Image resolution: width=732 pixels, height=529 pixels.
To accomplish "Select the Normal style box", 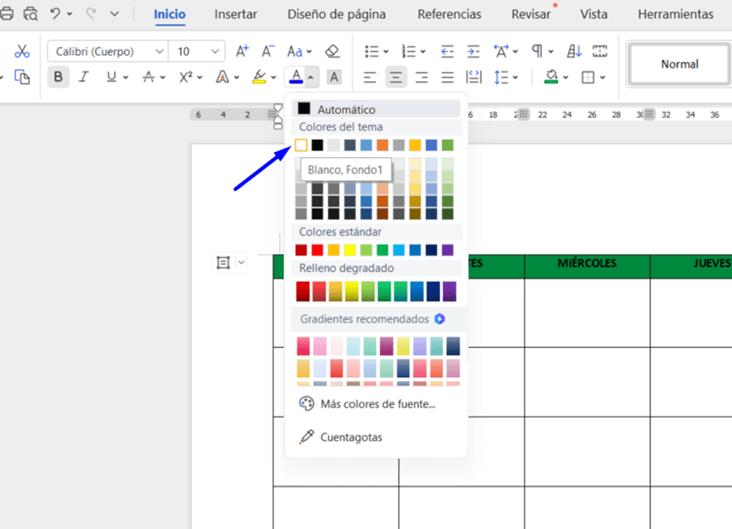I will click(x=679, y=64).
